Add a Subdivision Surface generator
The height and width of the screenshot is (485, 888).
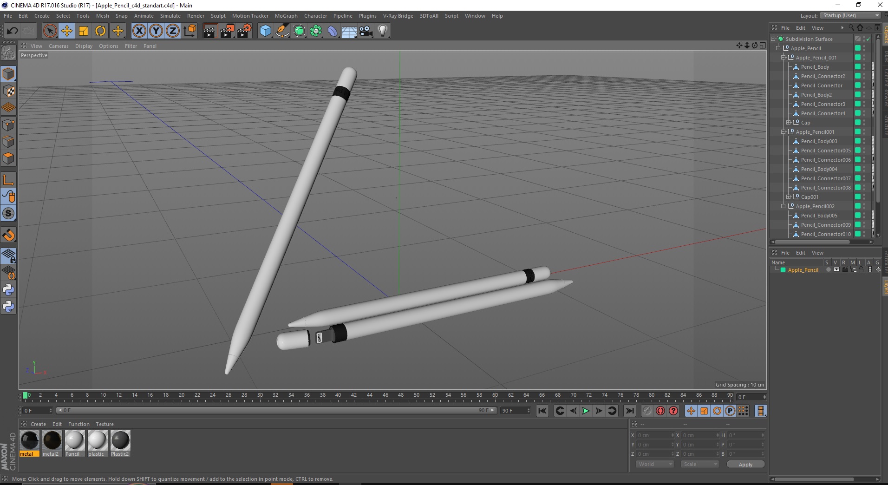point(299,31)
